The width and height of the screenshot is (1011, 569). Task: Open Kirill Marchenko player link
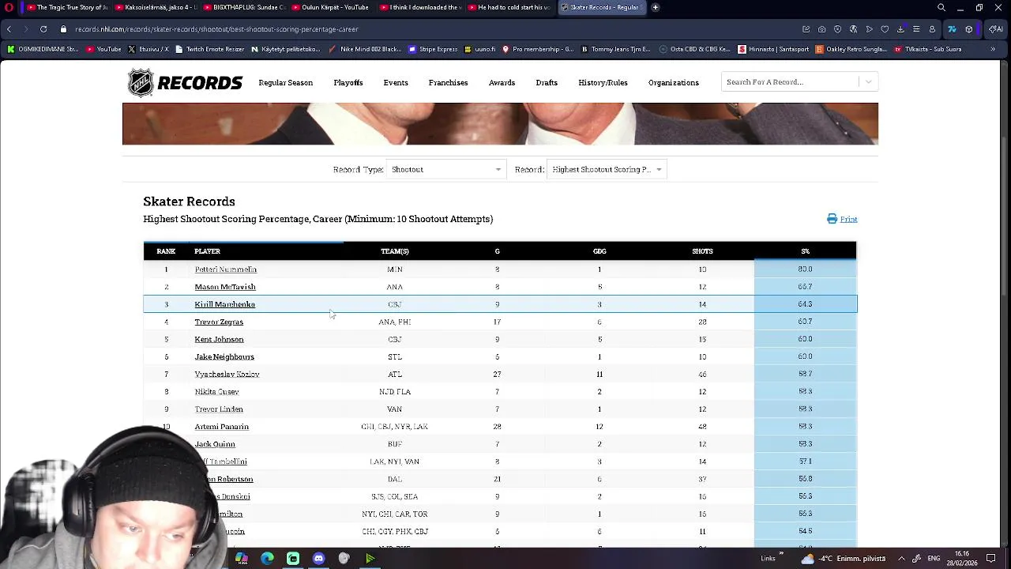point(224,304)
